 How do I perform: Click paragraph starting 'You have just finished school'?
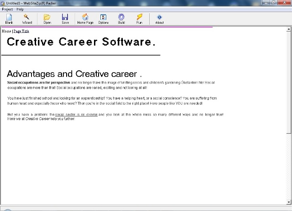112,100
